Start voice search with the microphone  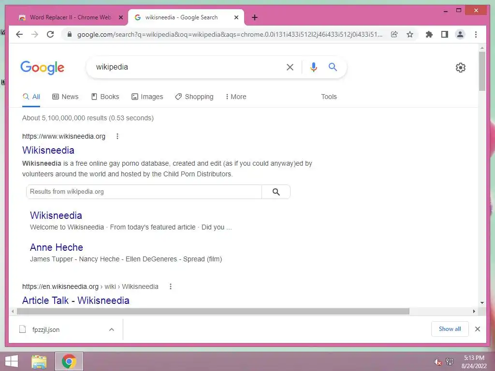(313, 67)
